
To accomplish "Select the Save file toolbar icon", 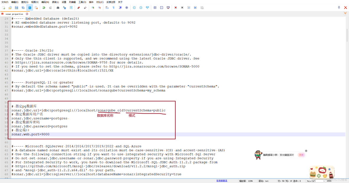I will pyautogui.click(x=16, y=8).
